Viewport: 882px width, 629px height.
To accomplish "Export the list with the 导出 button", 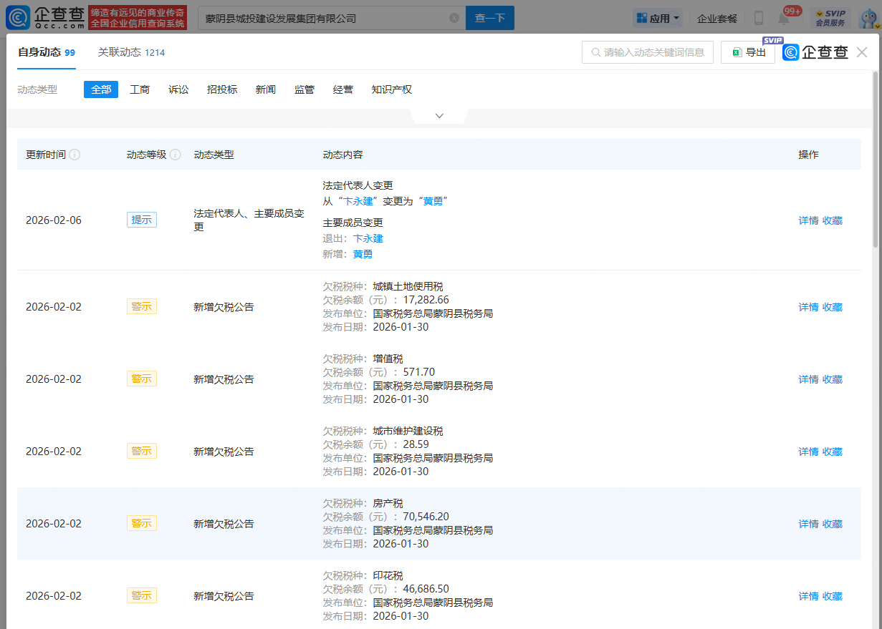I will coord(748,52).
